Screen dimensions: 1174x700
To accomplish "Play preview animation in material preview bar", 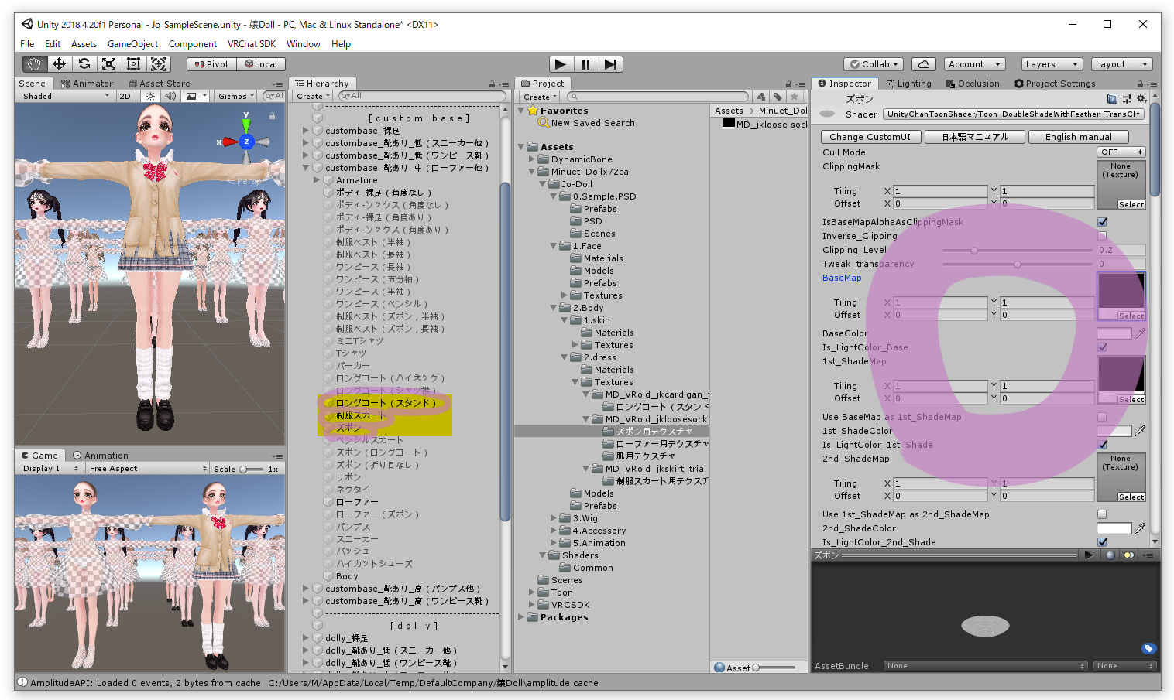I will click(x=1090, y=555).
